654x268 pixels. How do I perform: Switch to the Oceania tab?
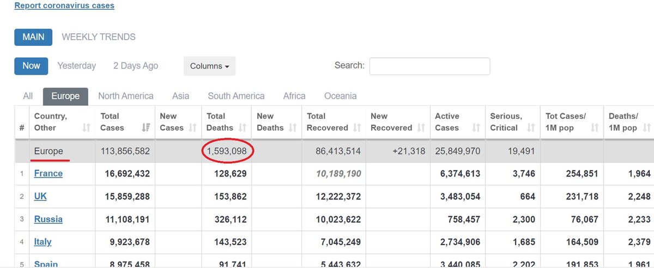pyautogui.click(x=341, y=96)
